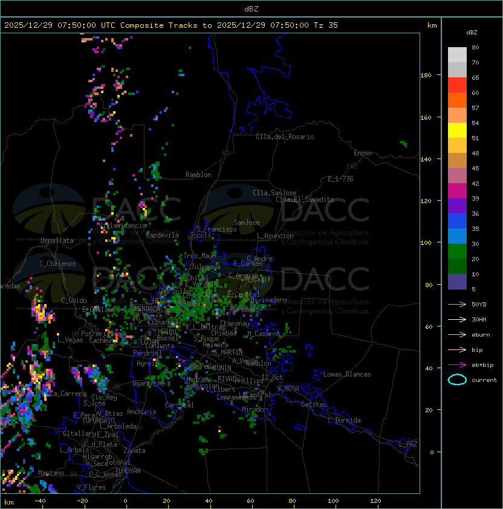Click the 'C_Guido' map label

(74, 300)
